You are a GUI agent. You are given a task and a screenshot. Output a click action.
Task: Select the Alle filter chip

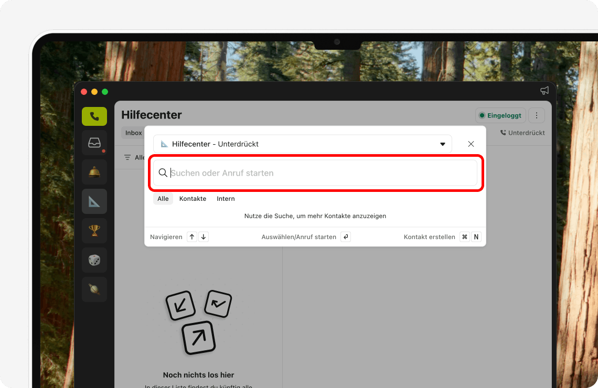tap(163, 198)
